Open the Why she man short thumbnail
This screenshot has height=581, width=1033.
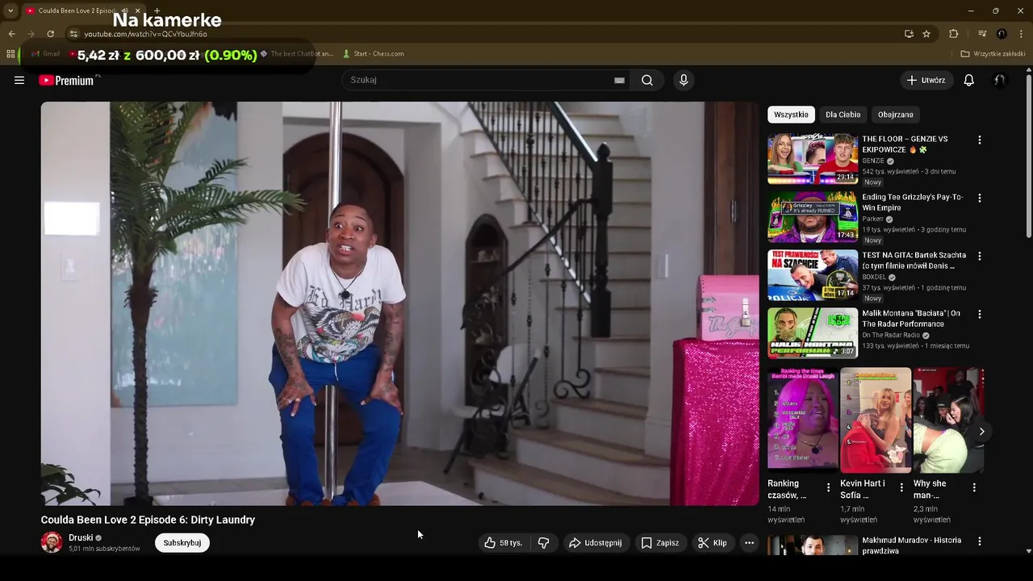click(948, 420)
